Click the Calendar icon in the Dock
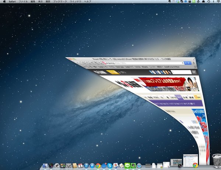221x170 pixels. coord(80,166)
